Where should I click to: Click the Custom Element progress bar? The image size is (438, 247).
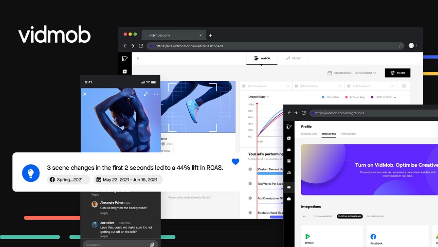tap(271, 174)
